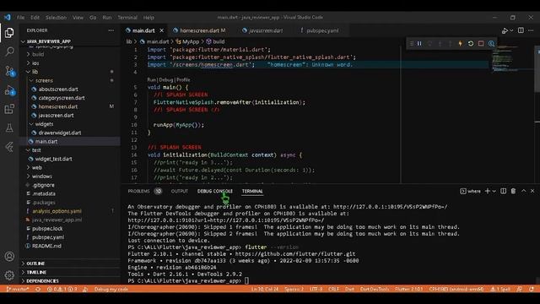Image resolution: width=540 pixels, height=304 pixels.
Task: Open the Run and Debug view
Action: [9, 90]
